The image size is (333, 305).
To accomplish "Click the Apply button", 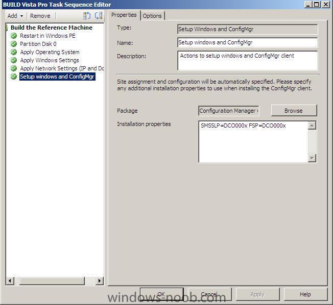I will pos(257,294).
